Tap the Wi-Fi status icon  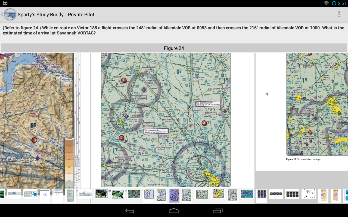(x=326, y=3)
